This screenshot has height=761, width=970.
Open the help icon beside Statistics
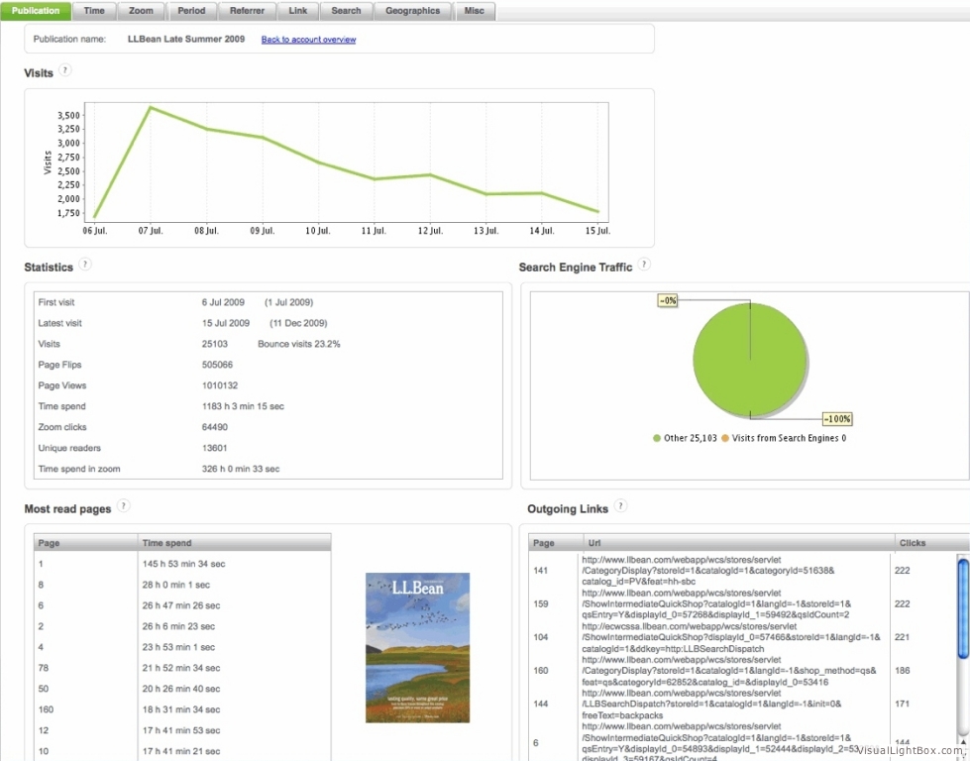pyautogui.click(x=85, y=265)
